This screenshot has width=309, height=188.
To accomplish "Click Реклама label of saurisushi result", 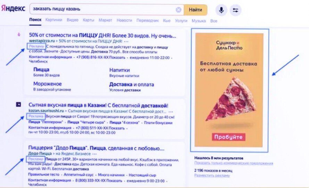I will click(x=36, y=116).
